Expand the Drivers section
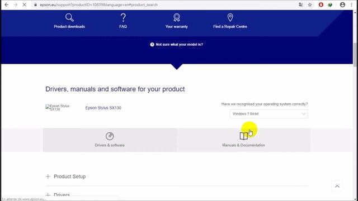Image resolution: width=358 pixels, height=201 pixels. point(58,195)
